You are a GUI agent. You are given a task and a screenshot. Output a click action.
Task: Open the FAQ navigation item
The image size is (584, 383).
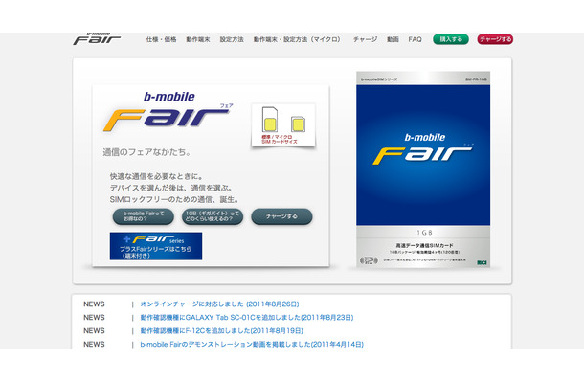click(x=415, y=39)
